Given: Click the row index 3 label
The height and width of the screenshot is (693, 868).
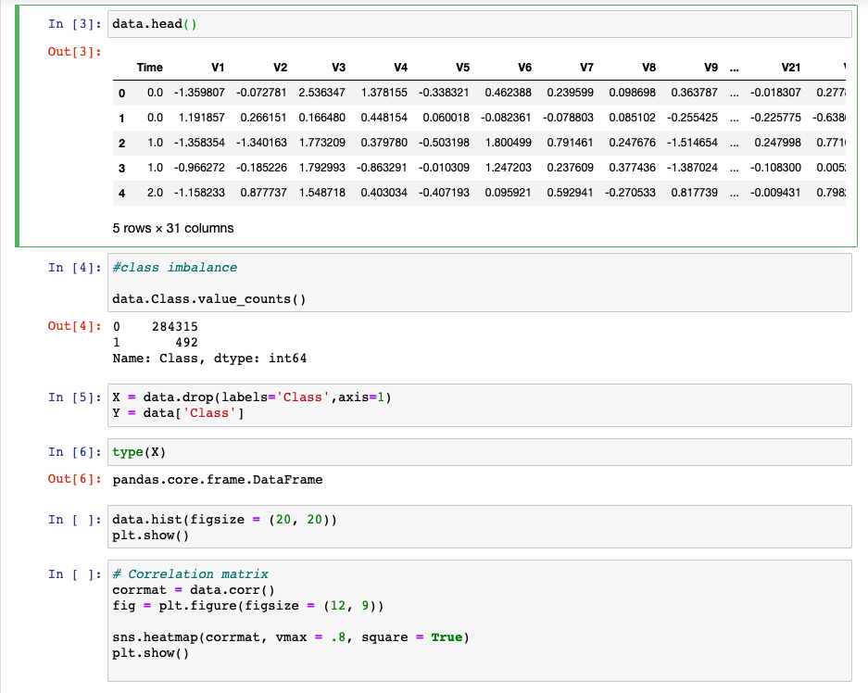Looking at the screenshot, I should 121,168.
